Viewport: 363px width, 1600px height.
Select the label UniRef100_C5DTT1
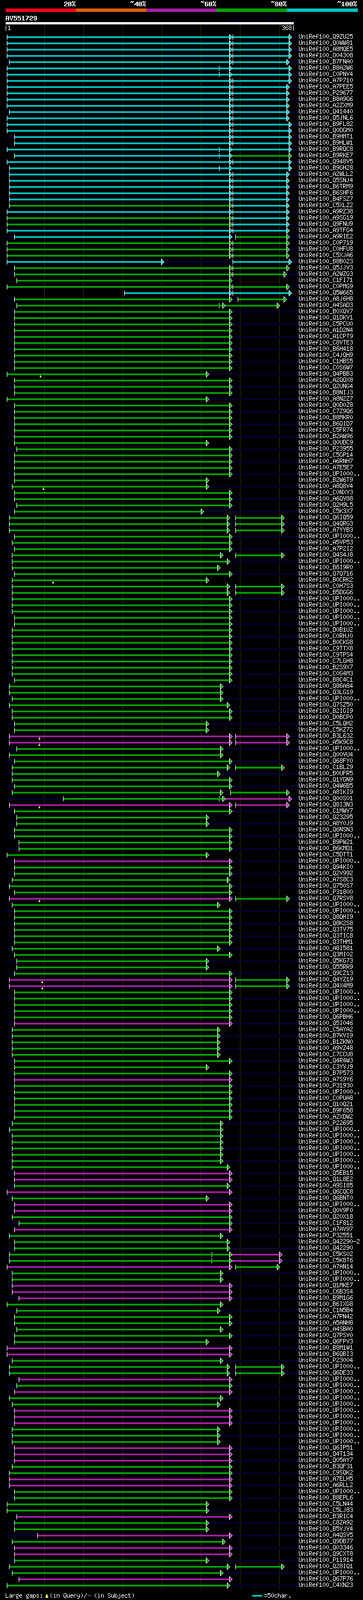pyautogui.click(x=326, y=855)
